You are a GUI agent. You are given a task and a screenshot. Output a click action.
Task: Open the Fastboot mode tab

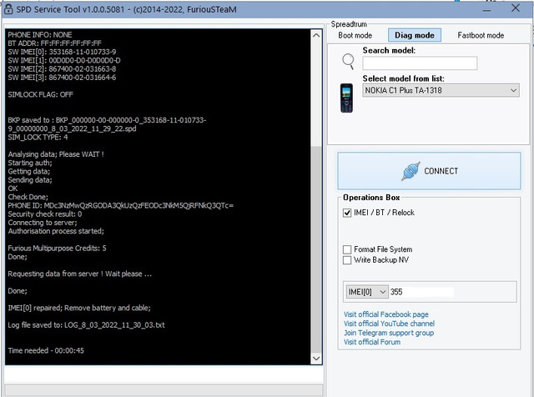481,35
